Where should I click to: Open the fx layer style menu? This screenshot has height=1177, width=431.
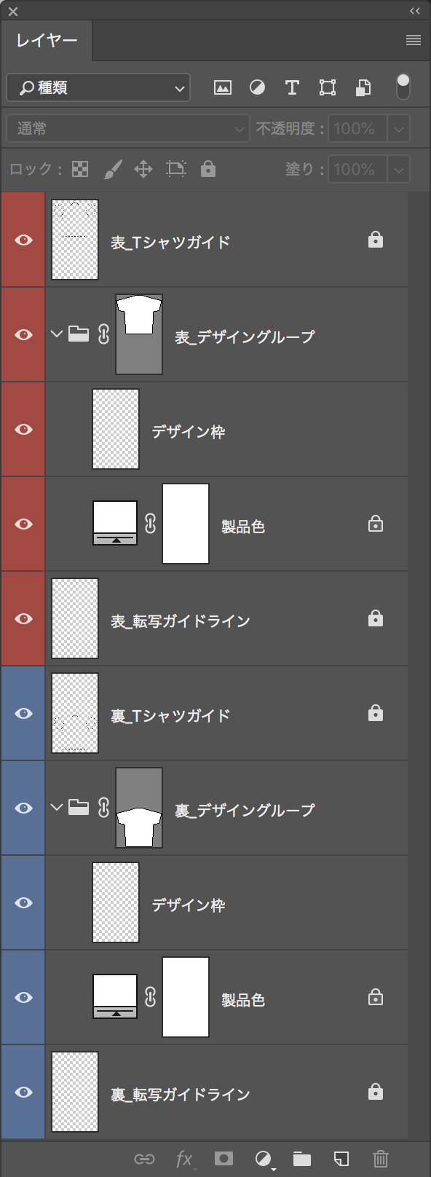pos(185,1159)
